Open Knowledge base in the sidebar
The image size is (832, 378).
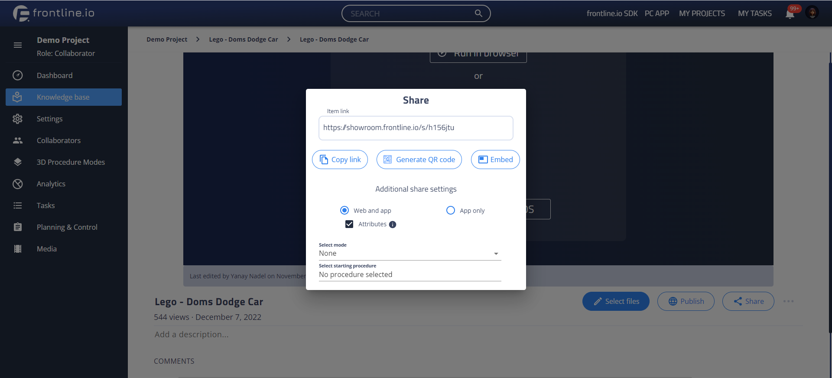click(64, 97)
